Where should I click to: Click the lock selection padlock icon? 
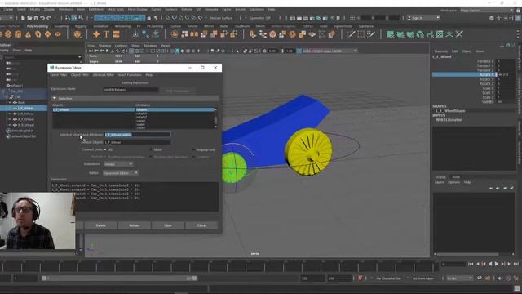[148, 18]
